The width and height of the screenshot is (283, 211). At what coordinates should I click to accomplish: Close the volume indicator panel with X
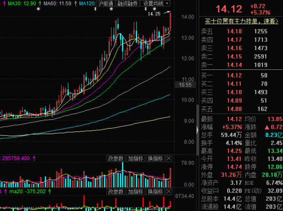169,159
